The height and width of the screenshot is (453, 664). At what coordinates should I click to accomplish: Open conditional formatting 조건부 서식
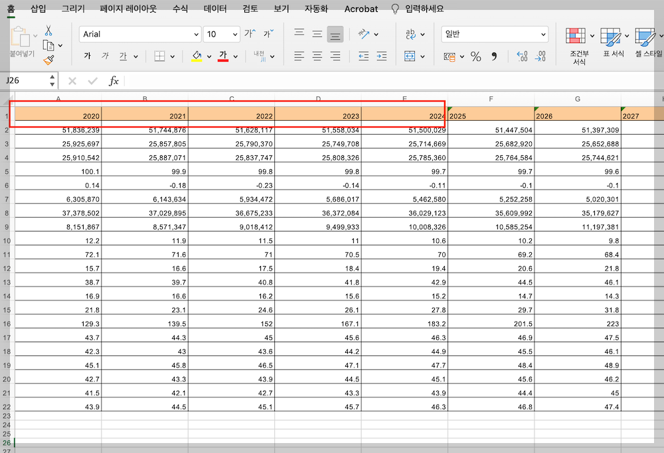coord(578,46)
